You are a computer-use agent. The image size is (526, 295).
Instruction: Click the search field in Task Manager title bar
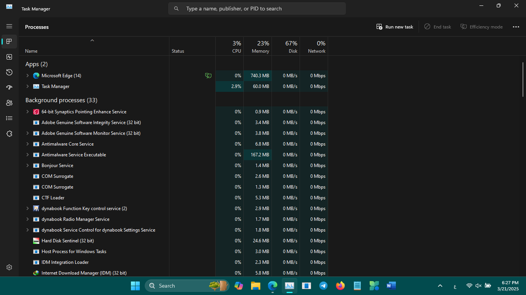pyautogui.click(x=257, y=9)
